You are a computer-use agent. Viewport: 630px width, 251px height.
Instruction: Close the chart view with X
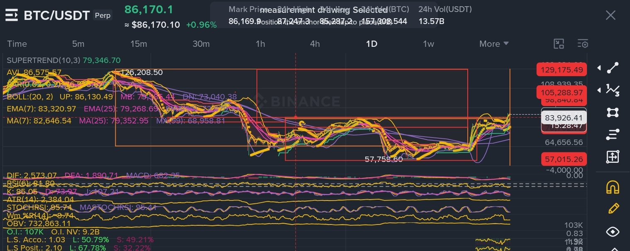(x=610, y=15)
